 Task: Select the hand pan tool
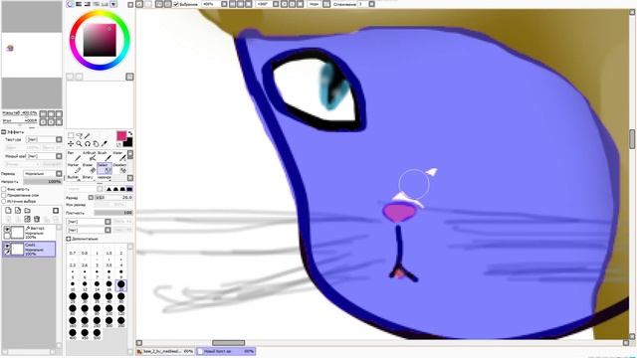[96, 143]
